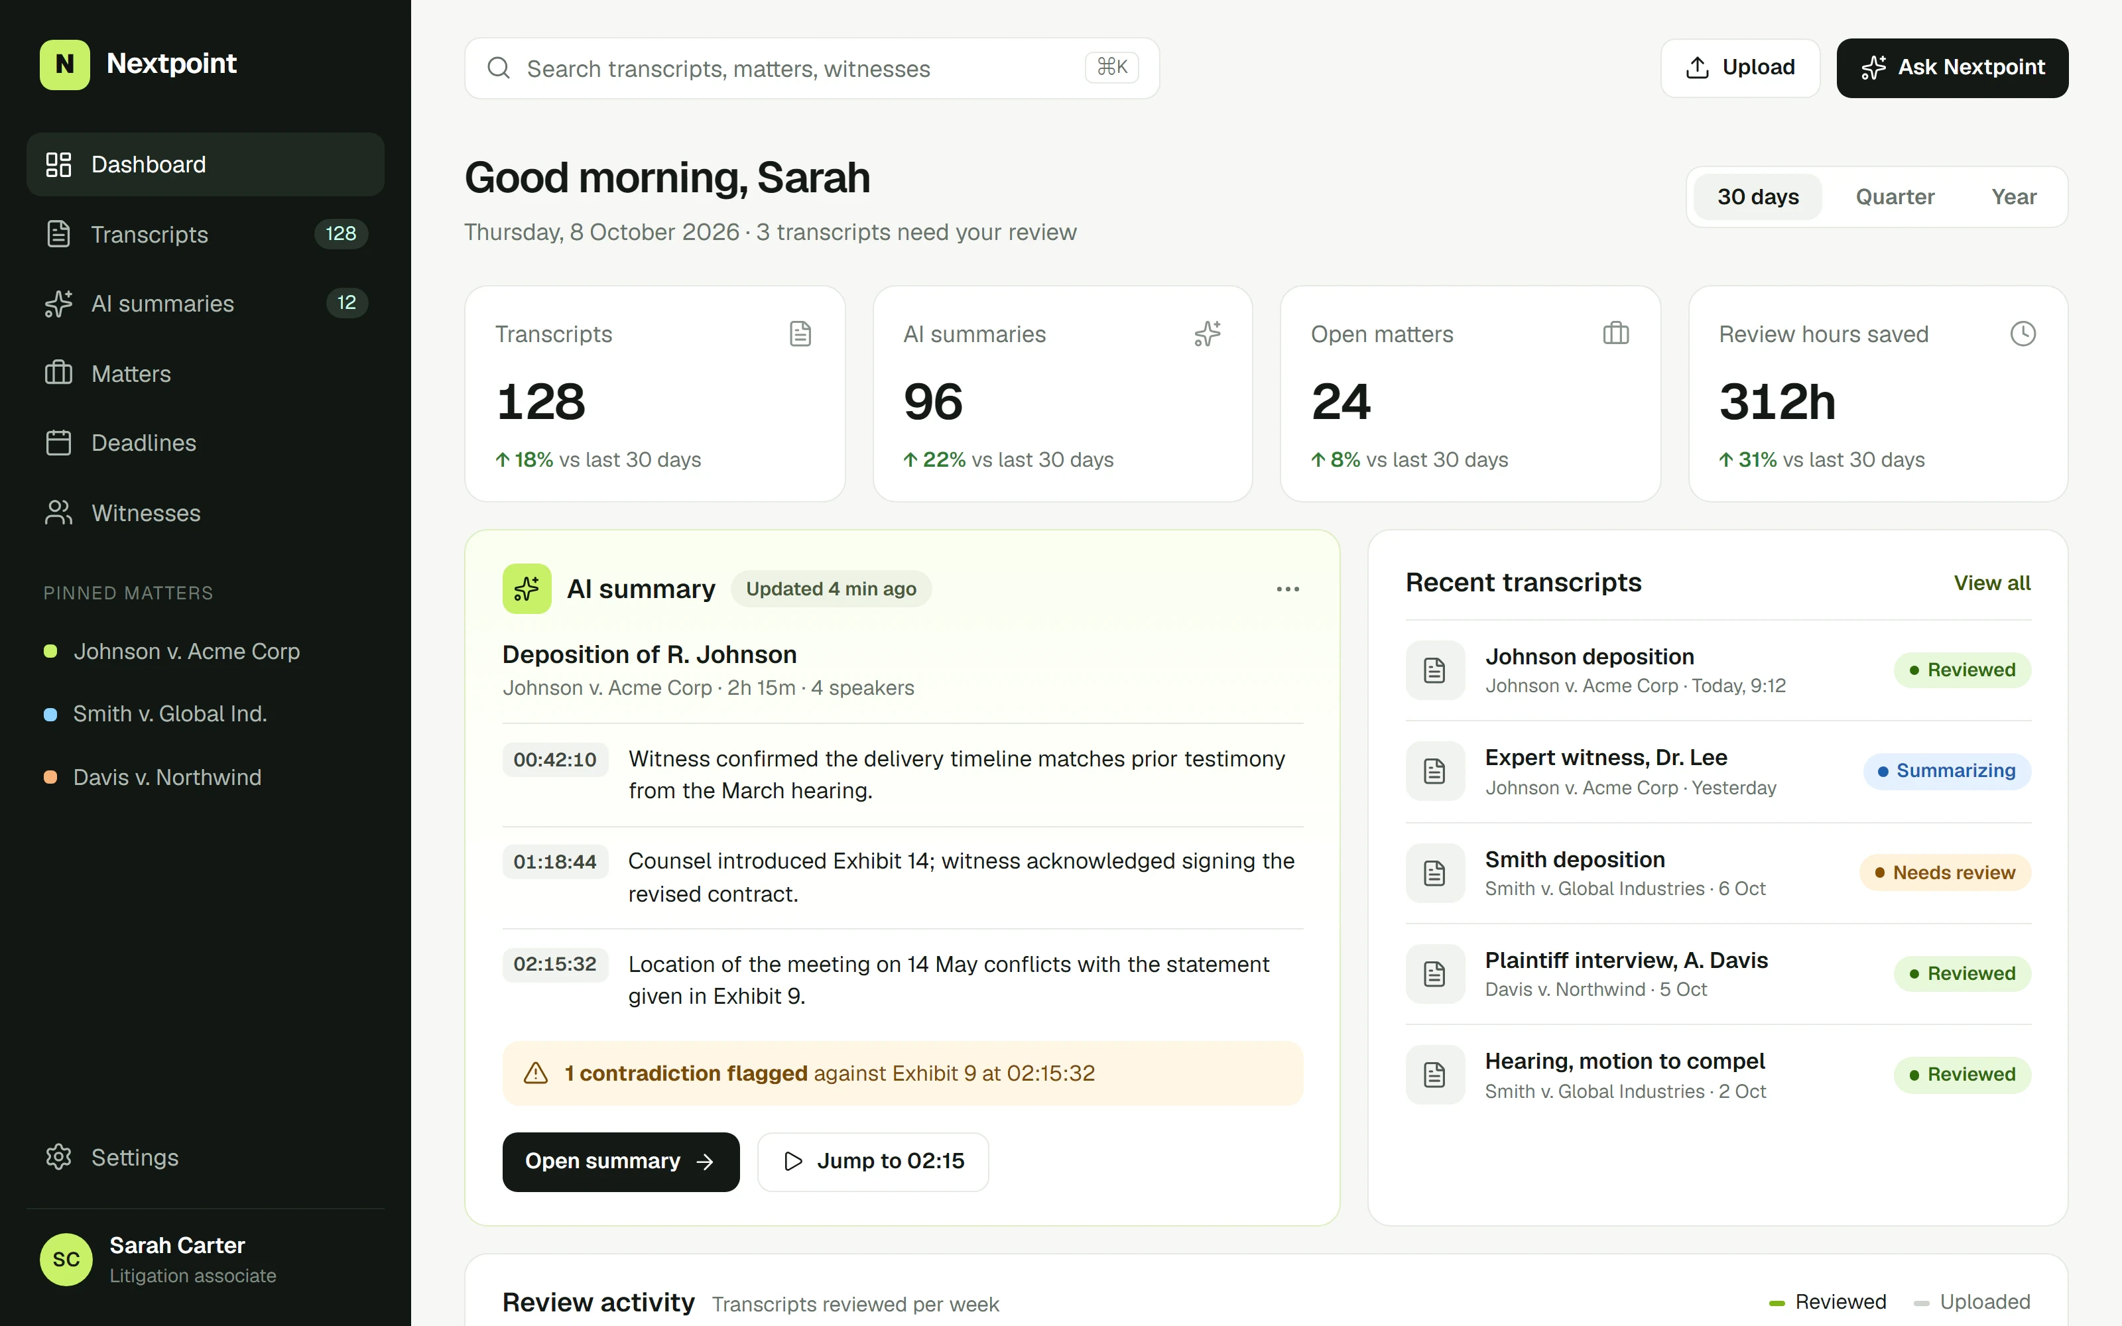Click the Summarizing status badge

click(x=1947, y=771)
